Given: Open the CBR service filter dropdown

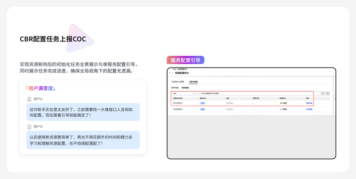Looking at the screenshot, I should coord(184,93).
